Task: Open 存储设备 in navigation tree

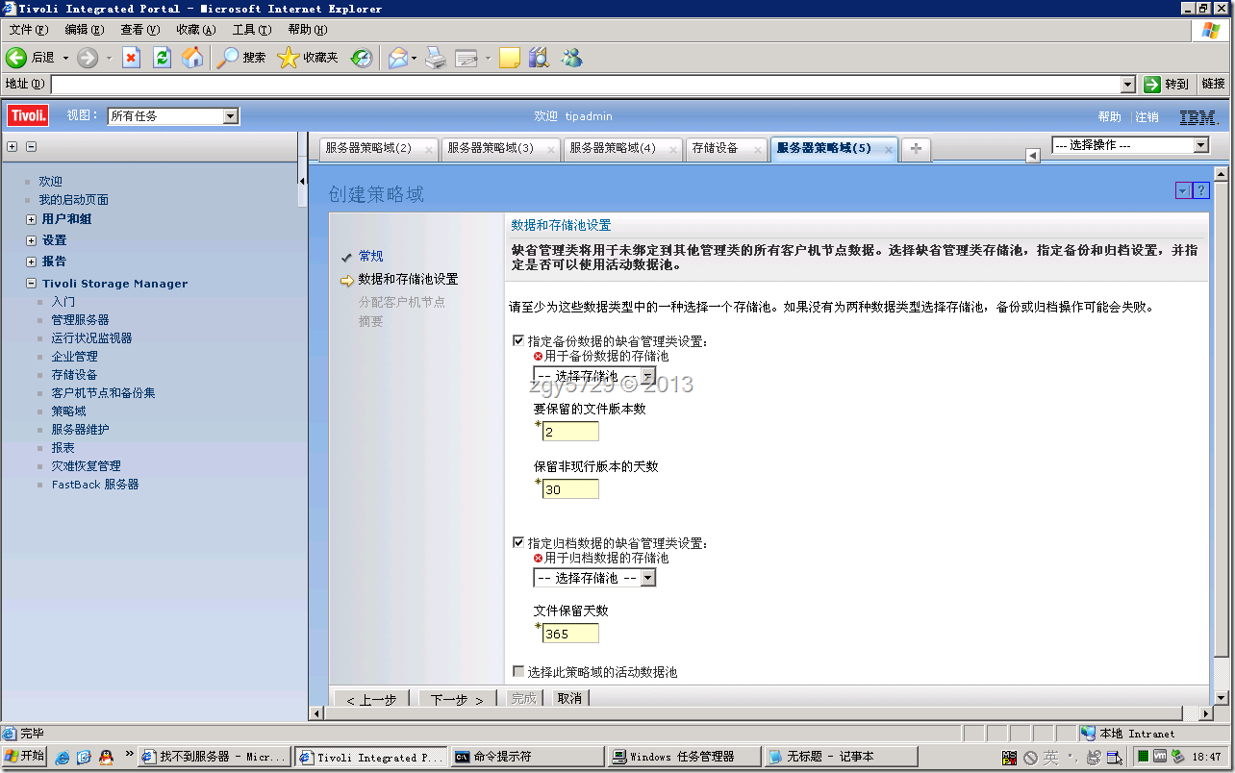Action: click(x=75, y=375)
